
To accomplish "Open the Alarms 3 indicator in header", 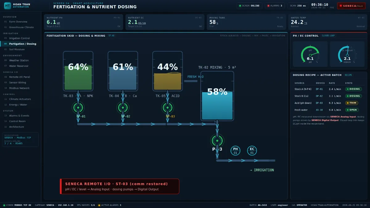I will [275, 6].
